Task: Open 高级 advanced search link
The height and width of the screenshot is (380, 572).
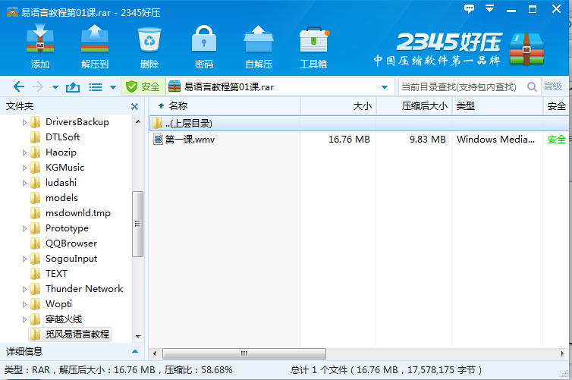Action: [553, 86]
